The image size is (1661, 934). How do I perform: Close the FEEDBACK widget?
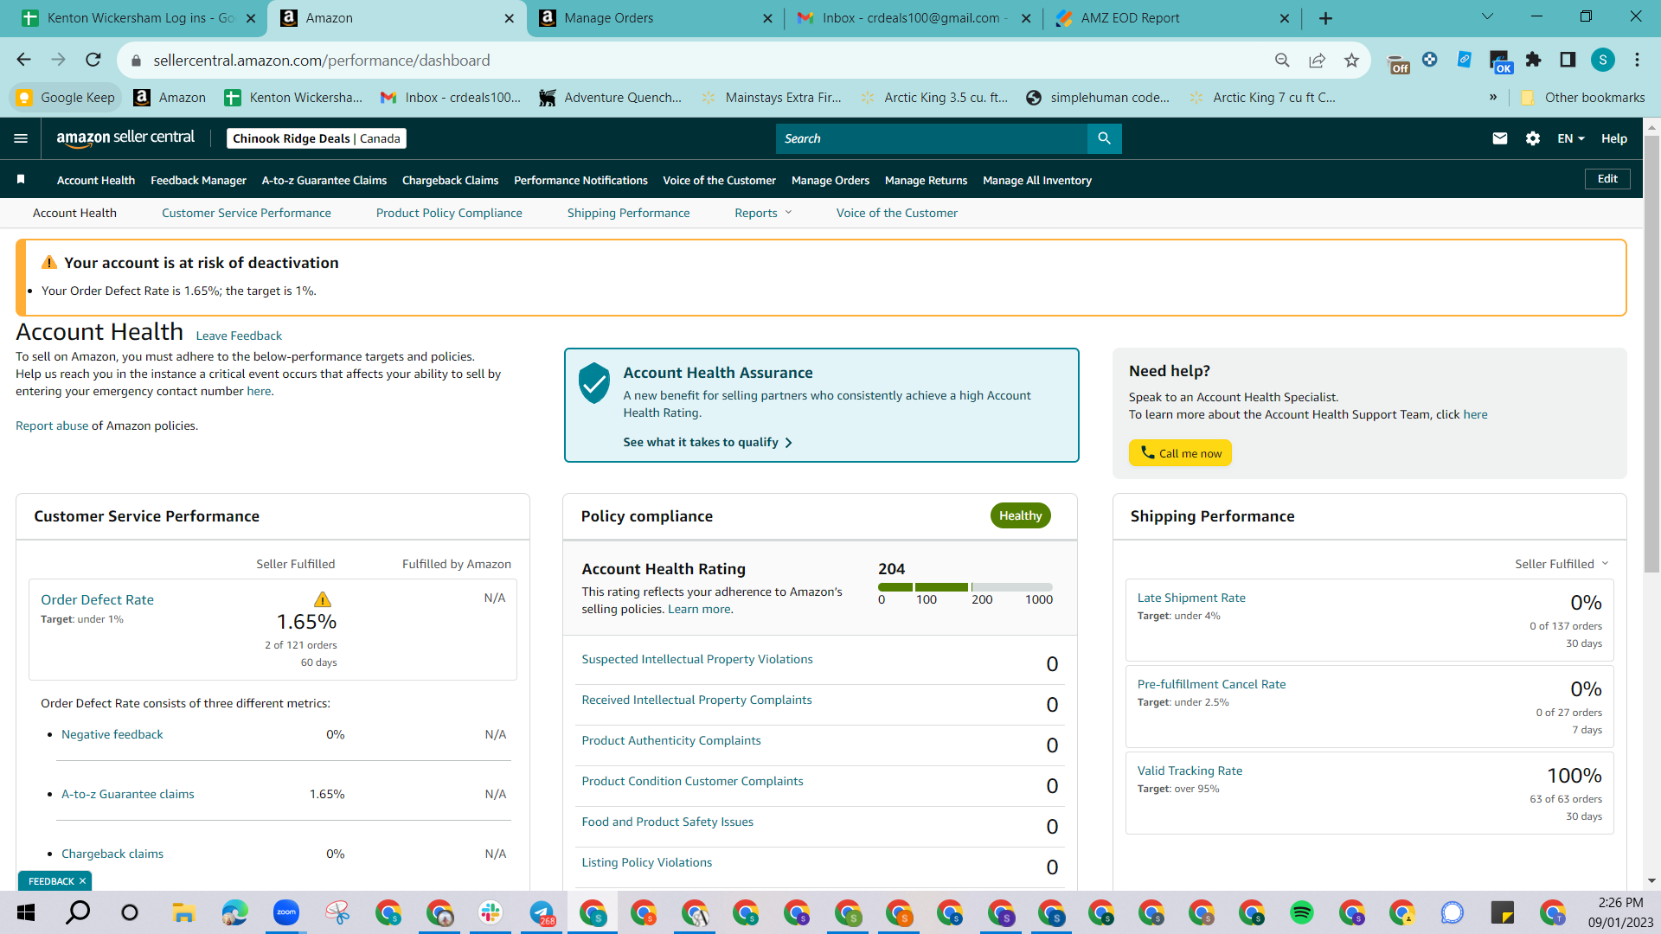coord(82,881)
